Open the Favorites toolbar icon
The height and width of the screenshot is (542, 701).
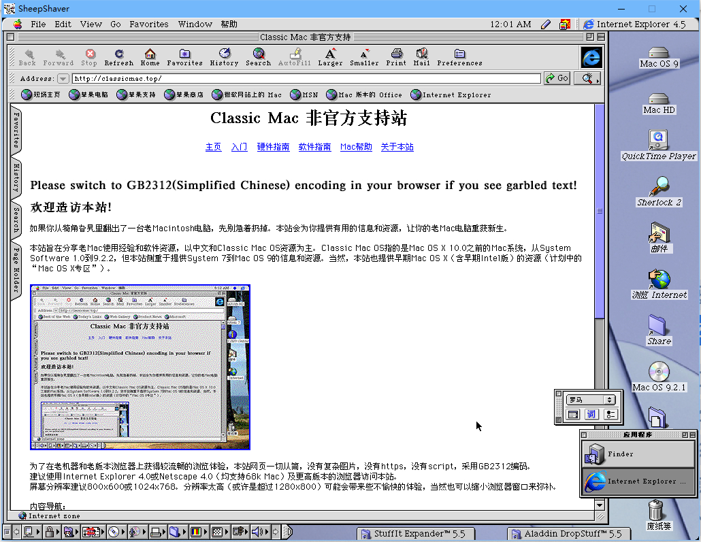[184, 57]
